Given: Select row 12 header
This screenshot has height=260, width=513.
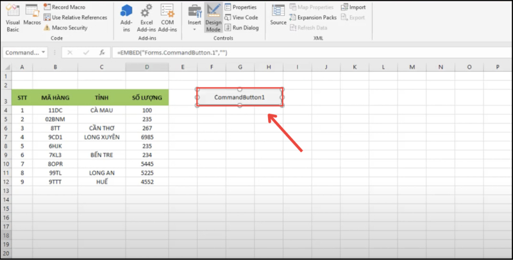Looking at the screenshot, I should tap(6, 182).
